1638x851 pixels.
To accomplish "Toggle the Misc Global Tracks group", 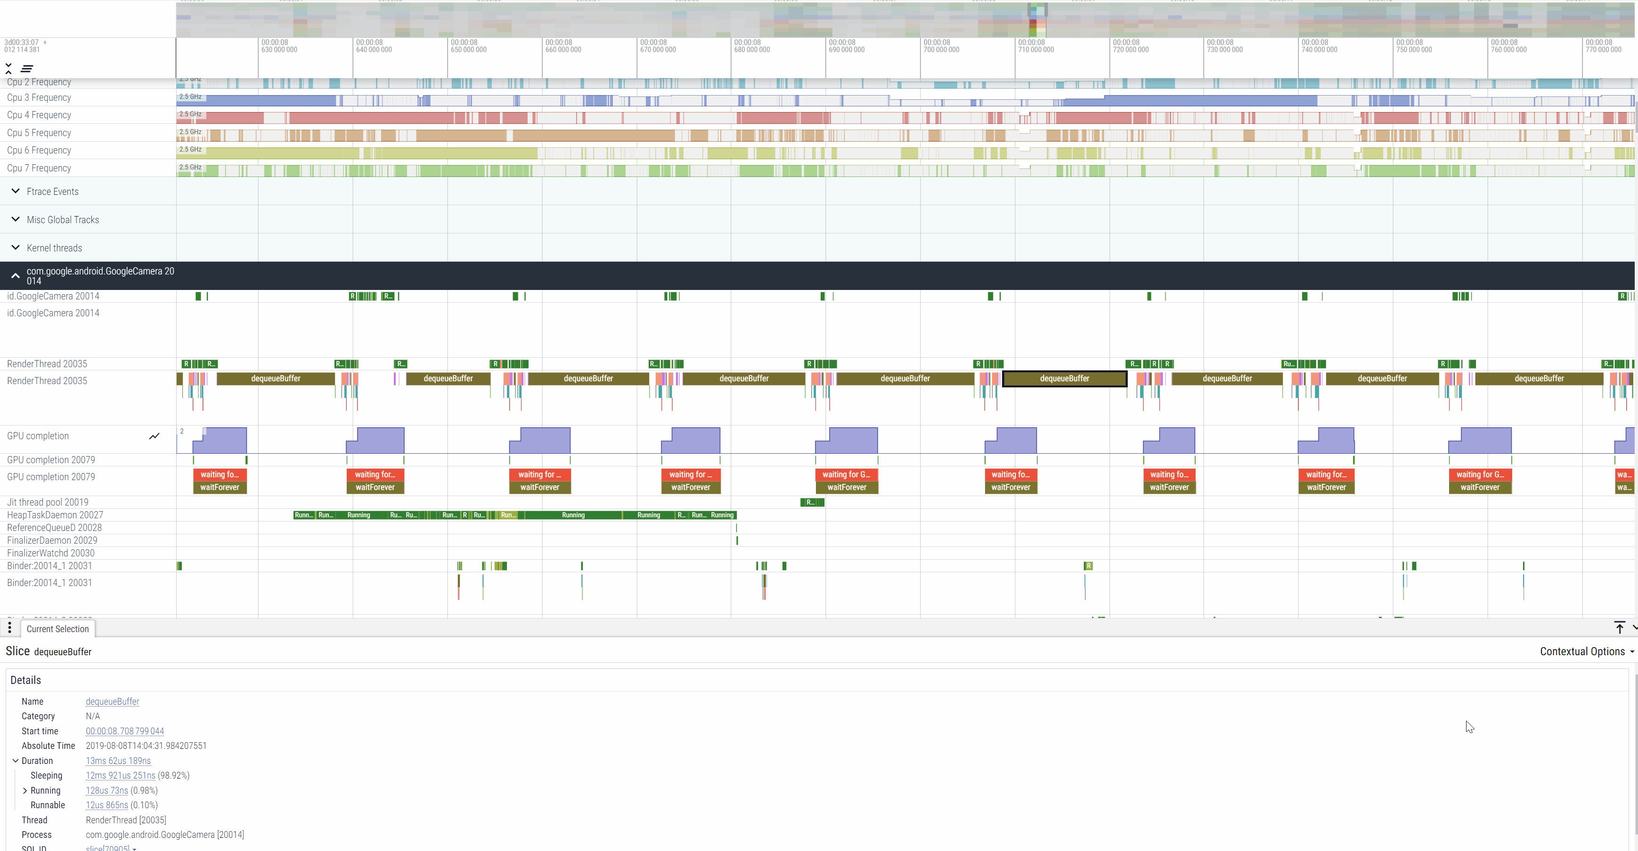I will tap(16, 219).
